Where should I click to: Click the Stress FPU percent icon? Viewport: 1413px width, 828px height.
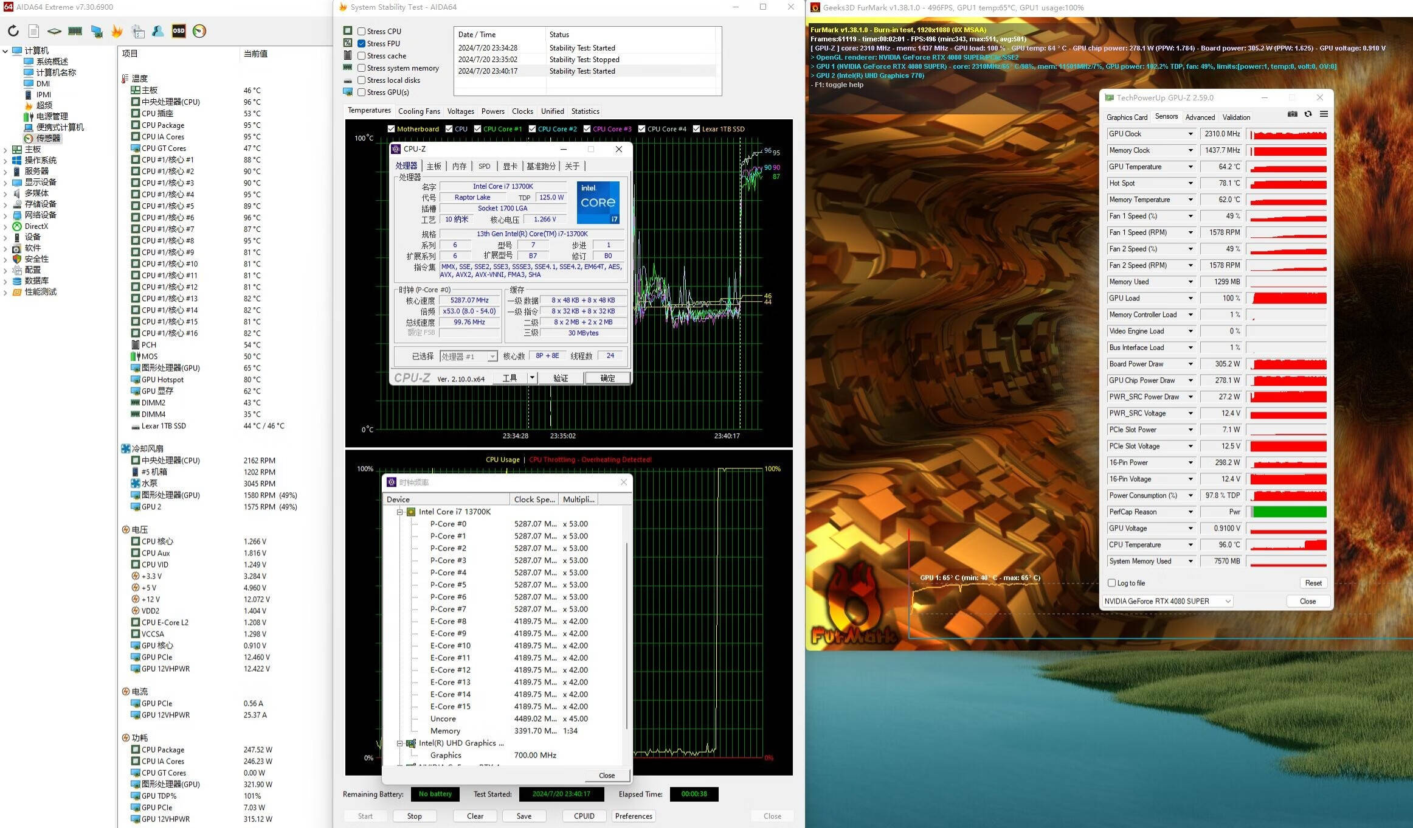pos(348,43)
